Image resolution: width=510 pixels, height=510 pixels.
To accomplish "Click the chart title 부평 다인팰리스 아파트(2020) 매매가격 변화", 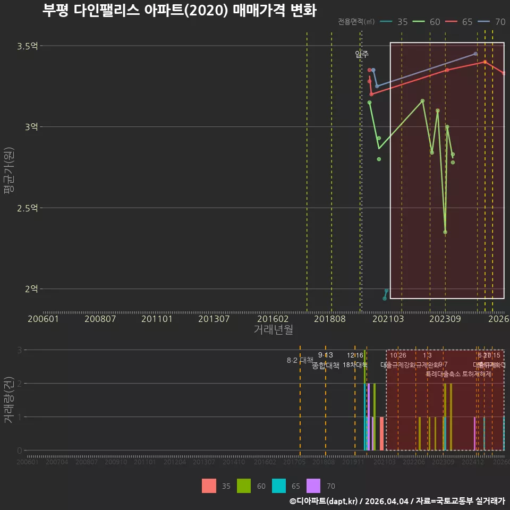I will 179,11.
